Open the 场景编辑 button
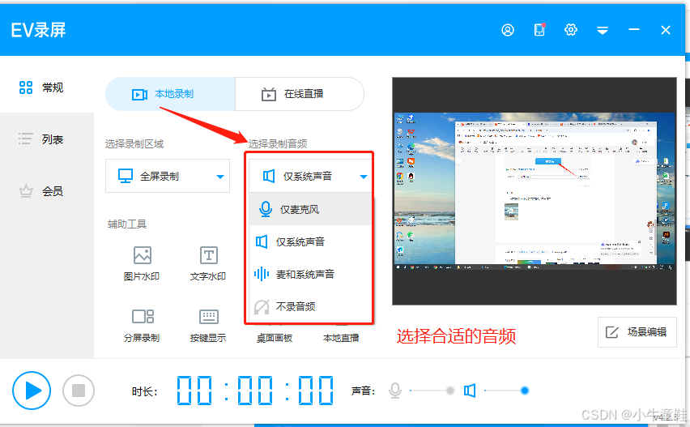Screen dimensions: 690x427 point(637,332)
